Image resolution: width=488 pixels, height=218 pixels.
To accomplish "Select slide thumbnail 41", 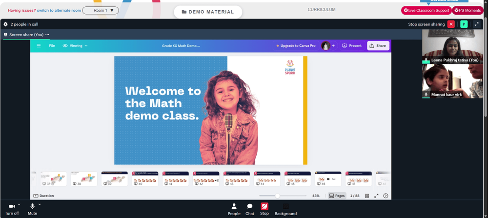I will (175, 179).
